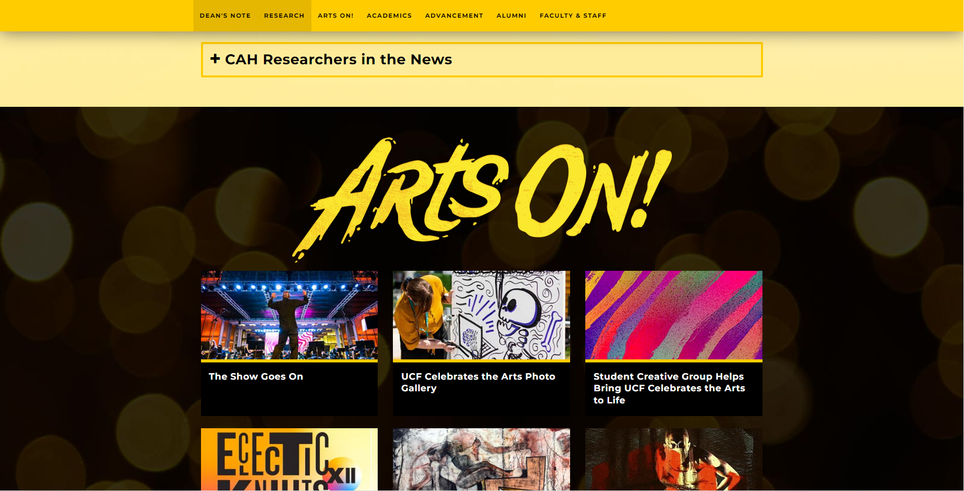964x491 pixels.
Task: Open The Show Goes On article title
Action: (256, 377)
